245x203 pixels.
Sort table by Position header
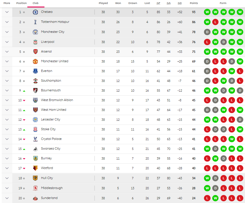click(x=21, y=3)
